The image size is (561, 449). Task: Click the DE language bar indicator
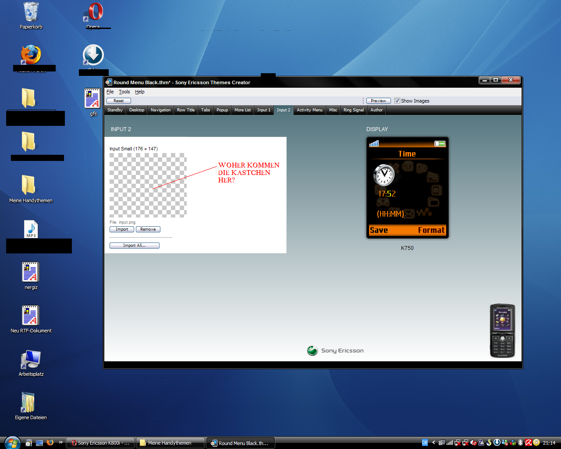point(425,443)
